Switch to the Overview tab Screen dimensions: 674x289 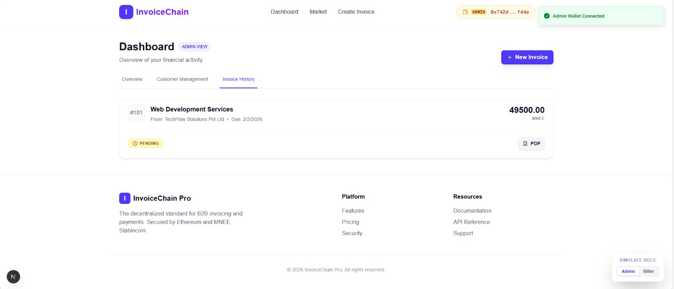click(x=132, y=79)
